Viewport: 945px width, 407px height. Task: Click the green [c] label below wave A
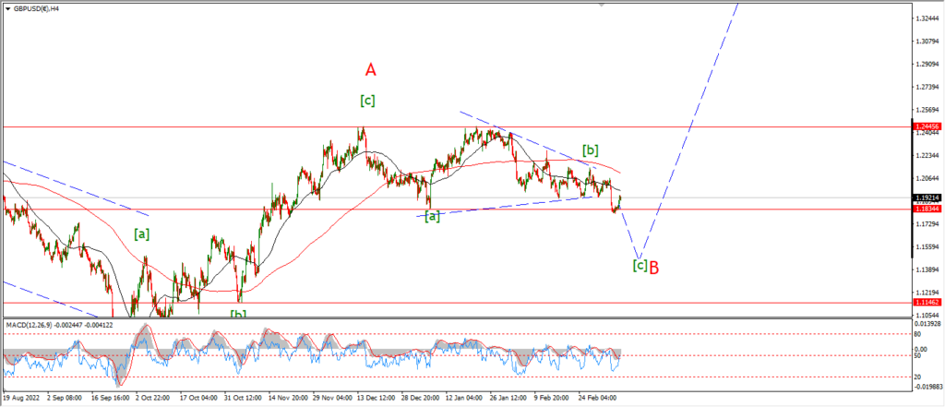367,101
